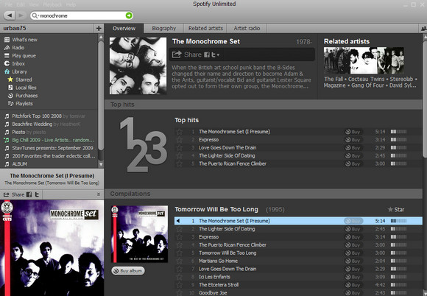427x296 pixels.
Task: Select Beachfire Wedding playlist
Action: click(32, 124)
